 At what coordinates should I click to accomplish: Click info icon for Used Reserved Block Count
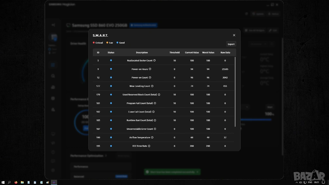click(x=159, y=94)
